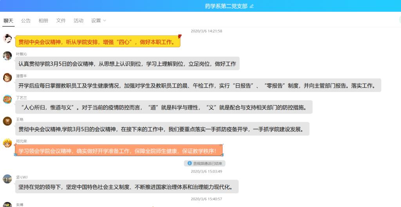Click 邓元荣's blonde cartoon avatar
401x207 pixels.
(x=7, y=143)
